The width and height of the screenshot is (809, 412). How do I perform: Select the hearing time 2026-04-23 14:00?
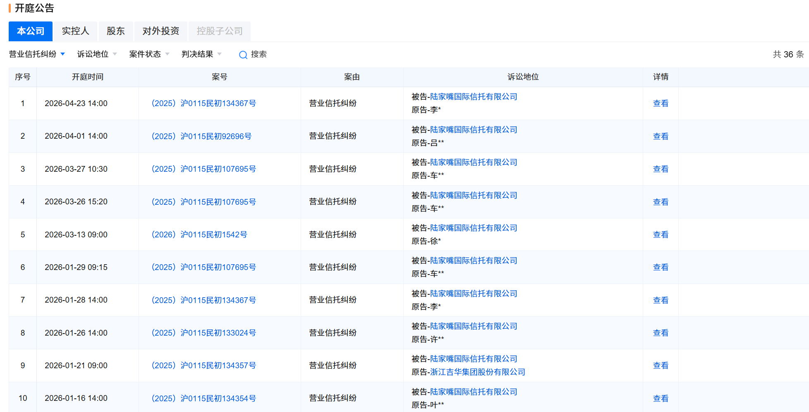pos(76,103)
